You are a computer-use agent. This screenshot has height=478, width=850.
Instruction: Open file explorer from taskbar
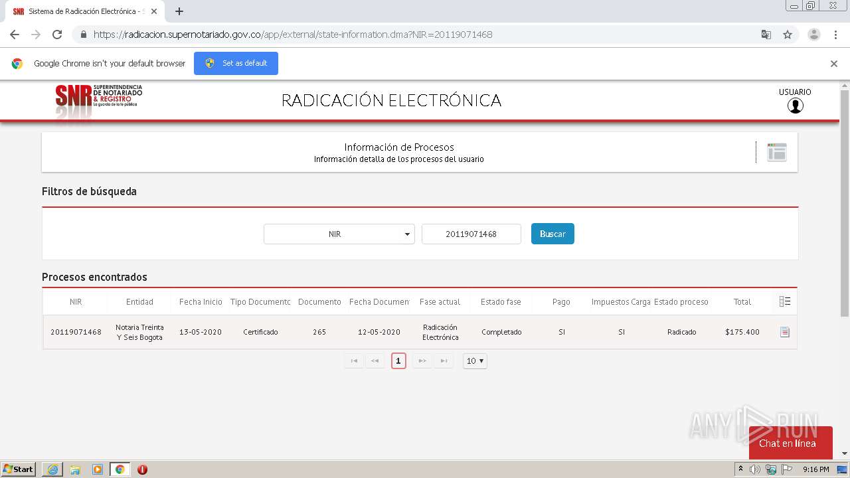(75, 469)
